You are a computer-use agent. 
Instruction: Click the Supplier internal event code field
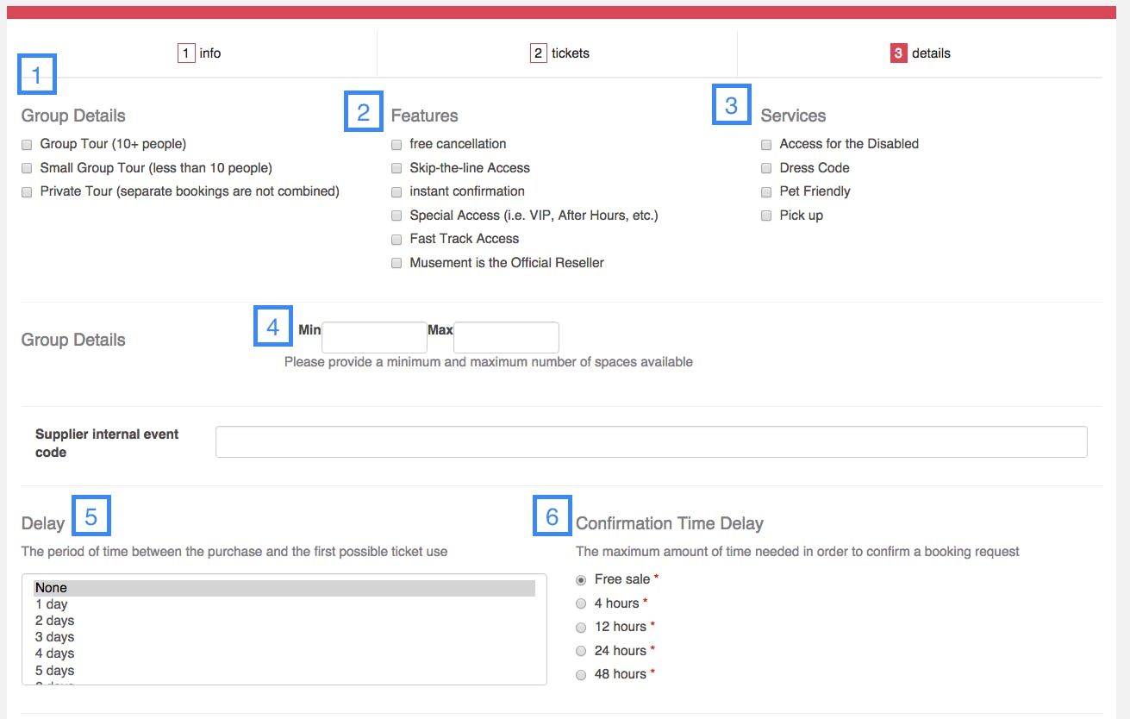652,441
